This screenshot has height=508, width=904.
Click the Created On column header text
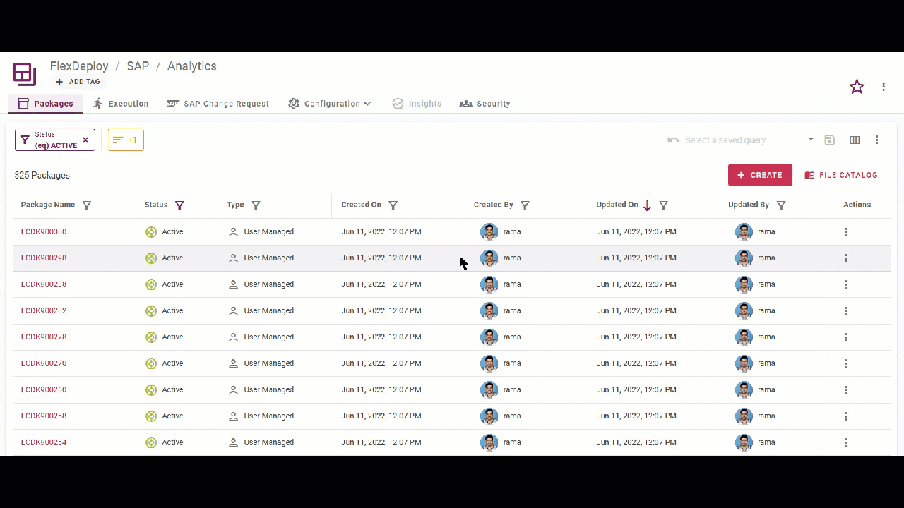point(361,205)
